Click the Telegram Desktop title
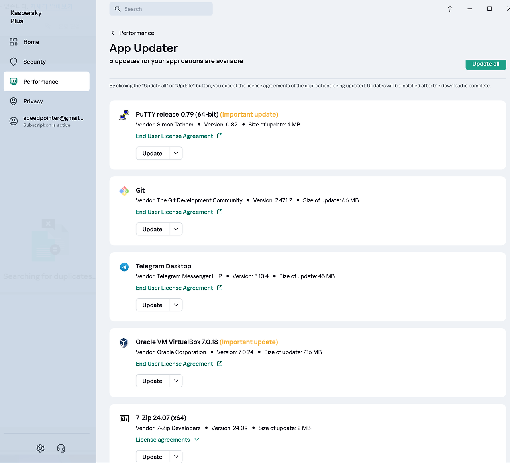510x463 pixels. 163,266
